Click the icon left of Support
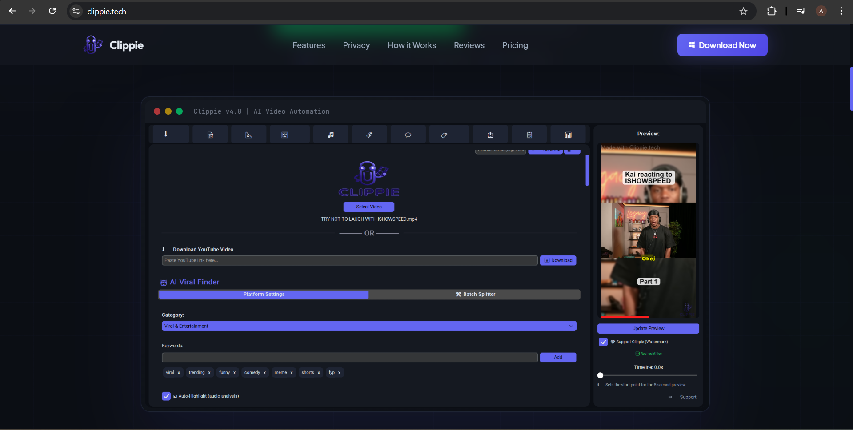This screenshot has height=430, width=853. [670, 397]
